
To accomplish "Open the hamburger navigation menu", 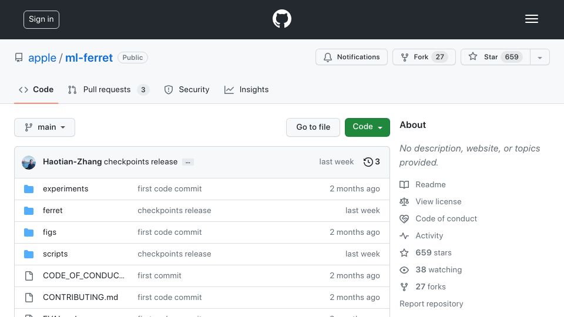I will point(531,19).
